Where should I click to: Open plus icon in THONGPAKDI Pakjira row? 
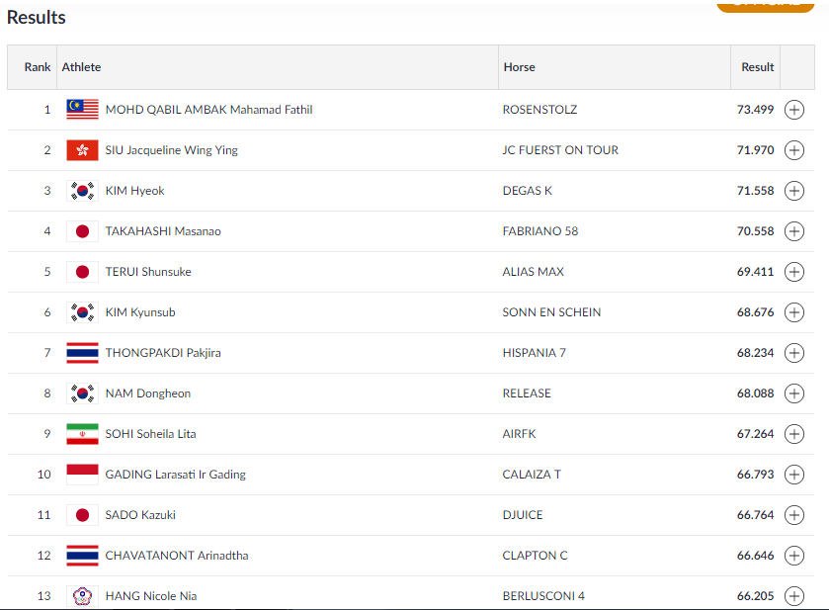pyautogui.click(x=794, y=353)
